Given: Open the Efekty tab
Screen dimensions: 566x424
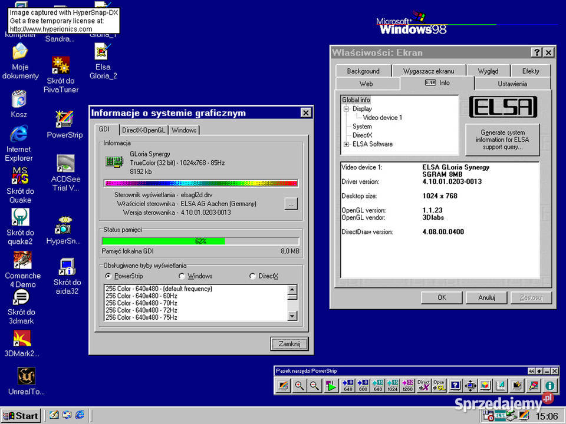Looking at the screenshot, I should 530,71.
